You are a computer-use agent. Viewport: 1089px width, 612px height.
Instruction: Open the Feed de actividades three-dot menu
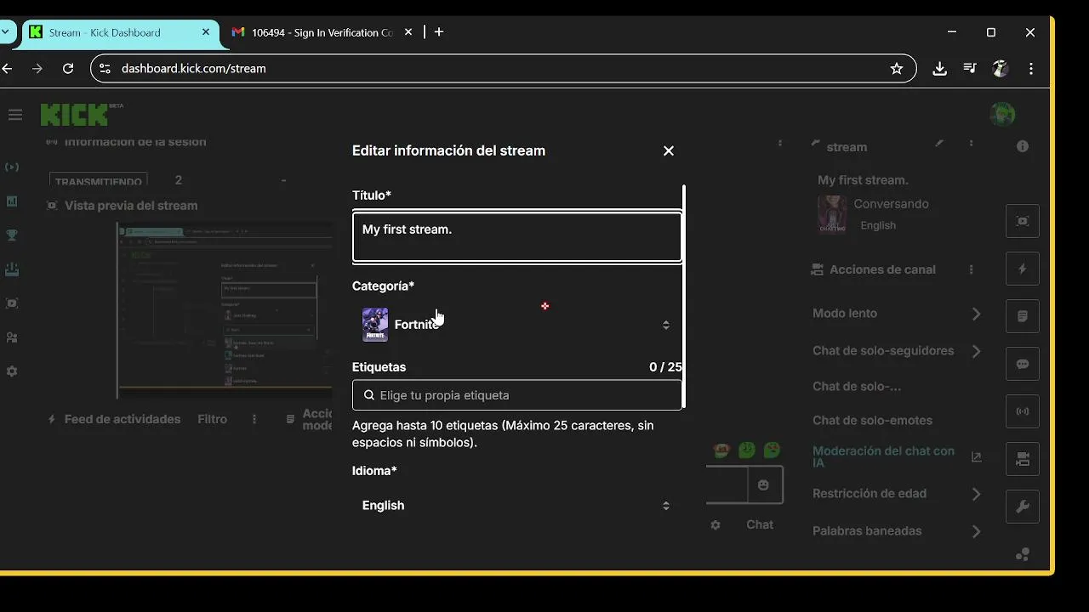point(254,419)
